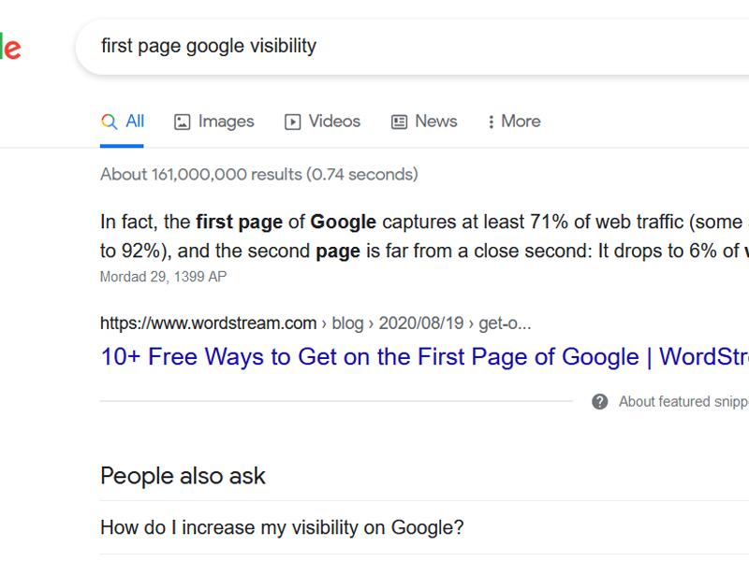
Task: Click the 'Mordad 29, 1399 AP' date
Action: [163, 277]
